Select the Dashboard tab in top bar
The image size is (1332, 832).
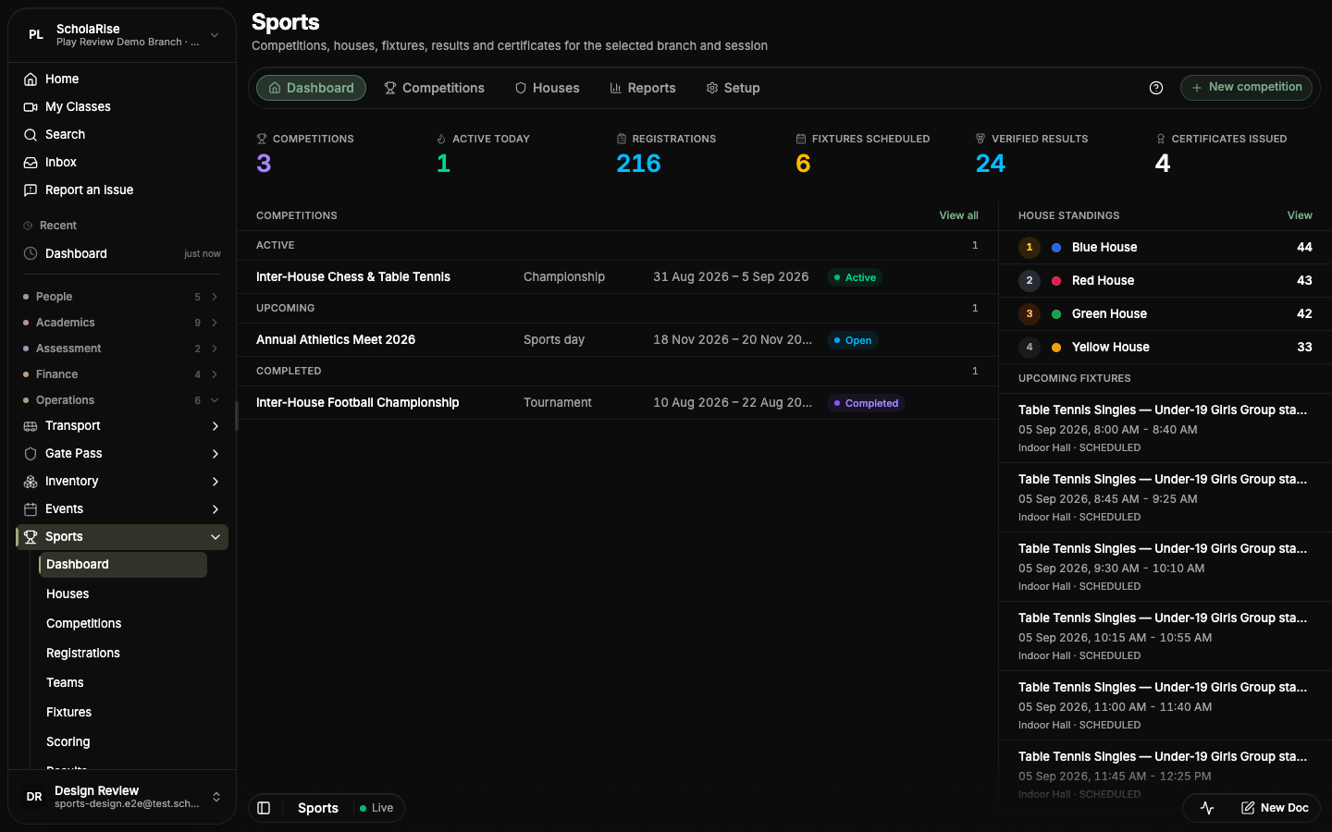(311, 88)
